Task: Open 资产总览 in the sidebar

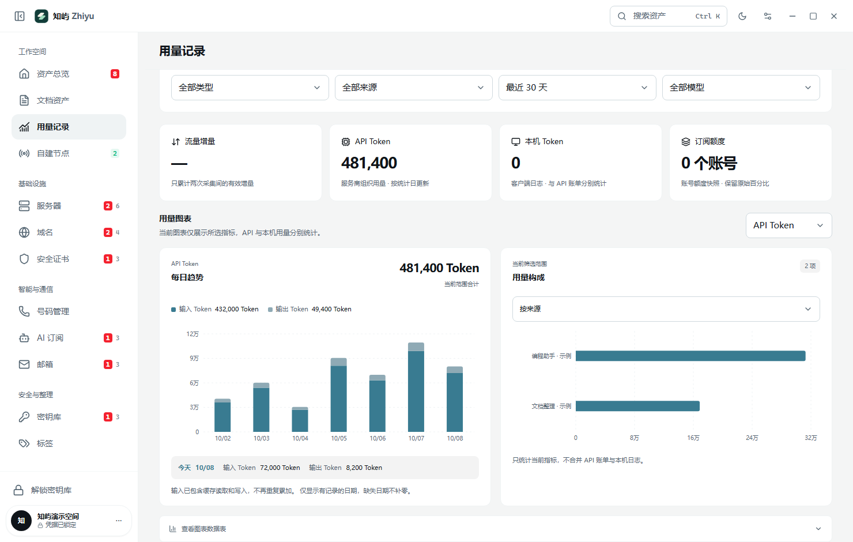Action: coord(69,74)
